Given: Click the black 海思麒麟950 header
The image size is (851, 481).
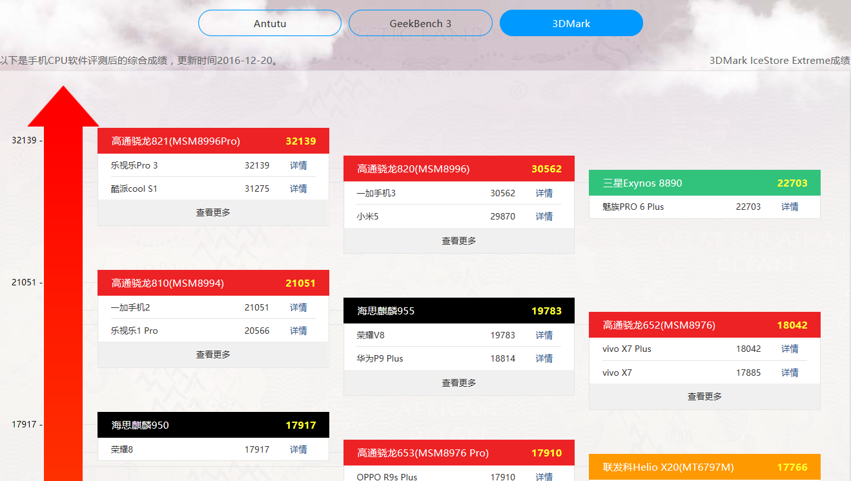Looking at the screenshot, I should [213, 425].
